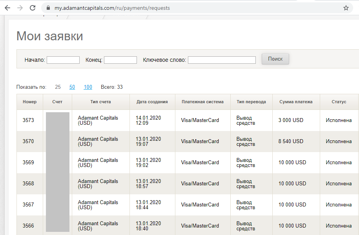The width and height of the screenshot is (359, 235).
Task: Click the Сумма платежа column header
Action: coord(296,102)
